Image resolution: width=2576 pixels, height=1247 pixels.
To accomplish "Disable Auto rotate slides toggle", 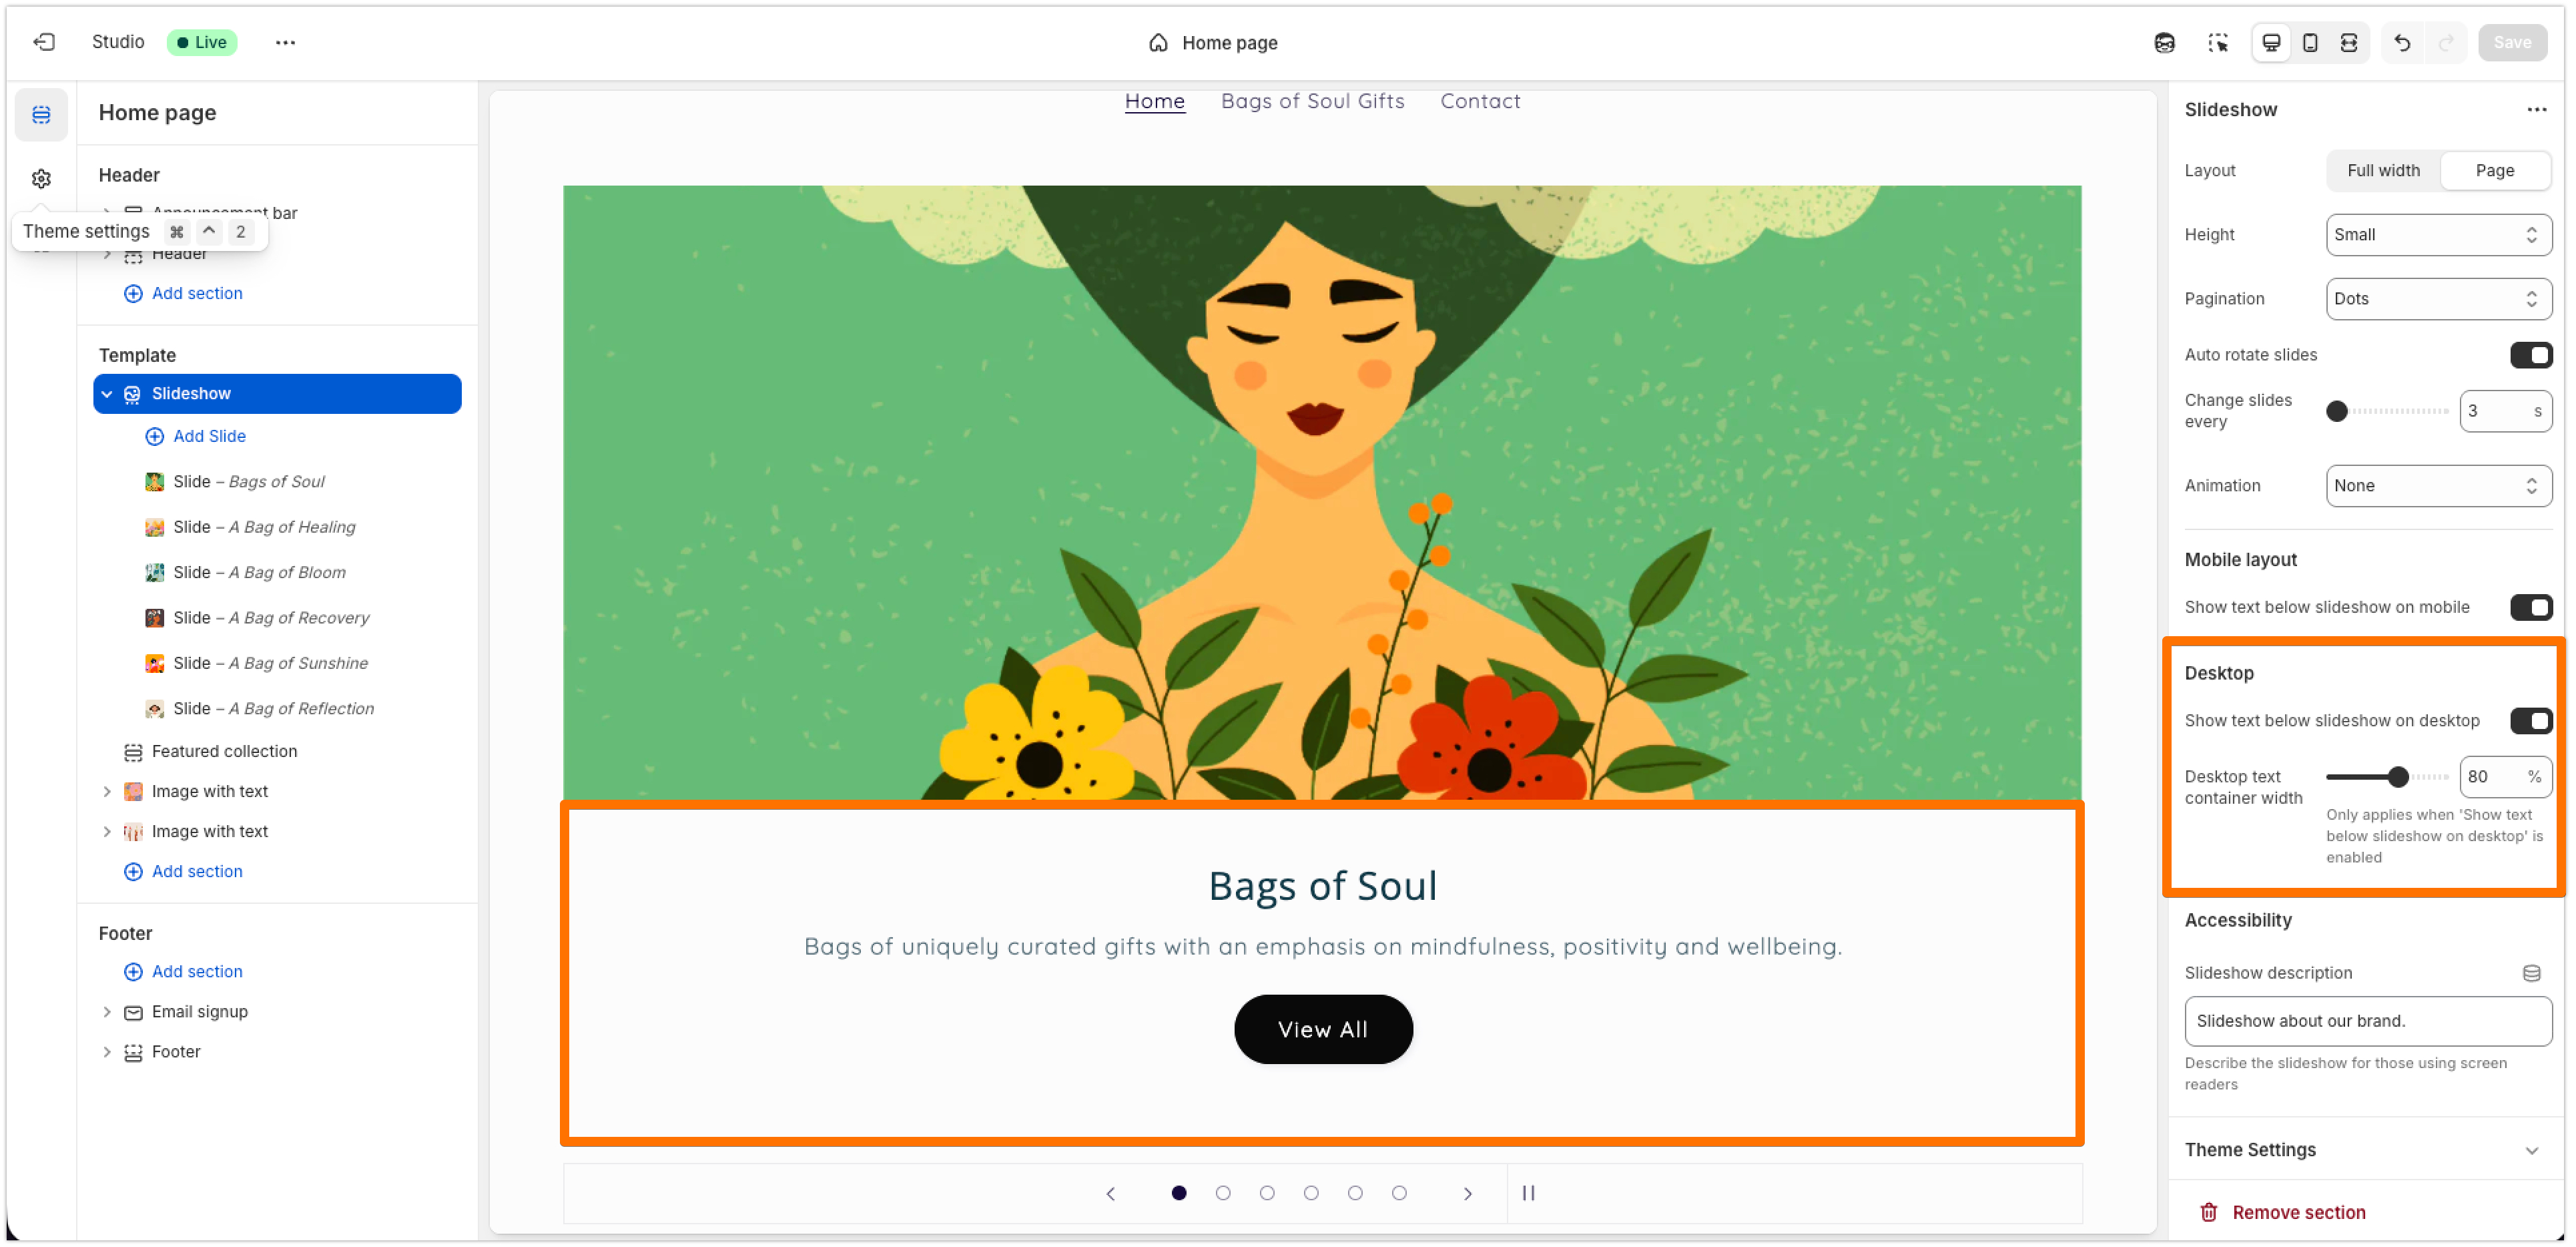I will pos(2531,355).
